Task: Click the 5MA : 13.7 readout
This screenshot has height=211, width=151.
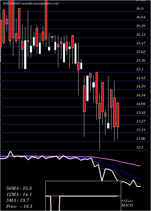Action: pos(18,200)
